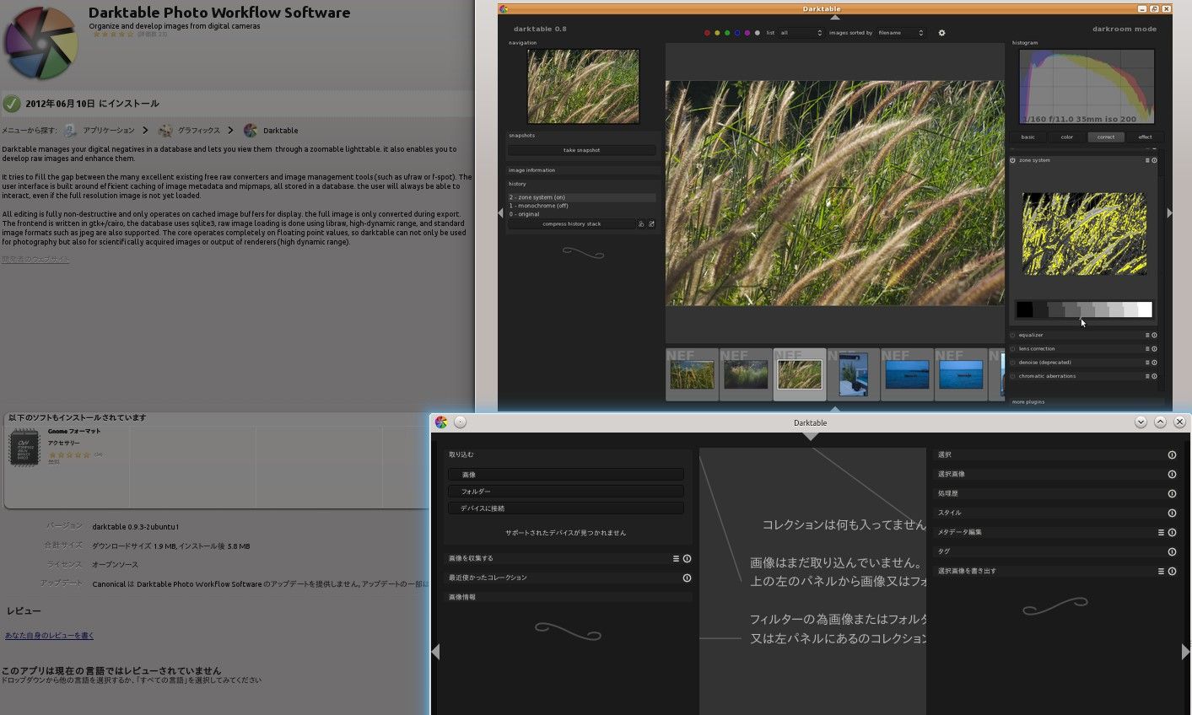Click reset icon of zone system module

[x=1155, y=160]
